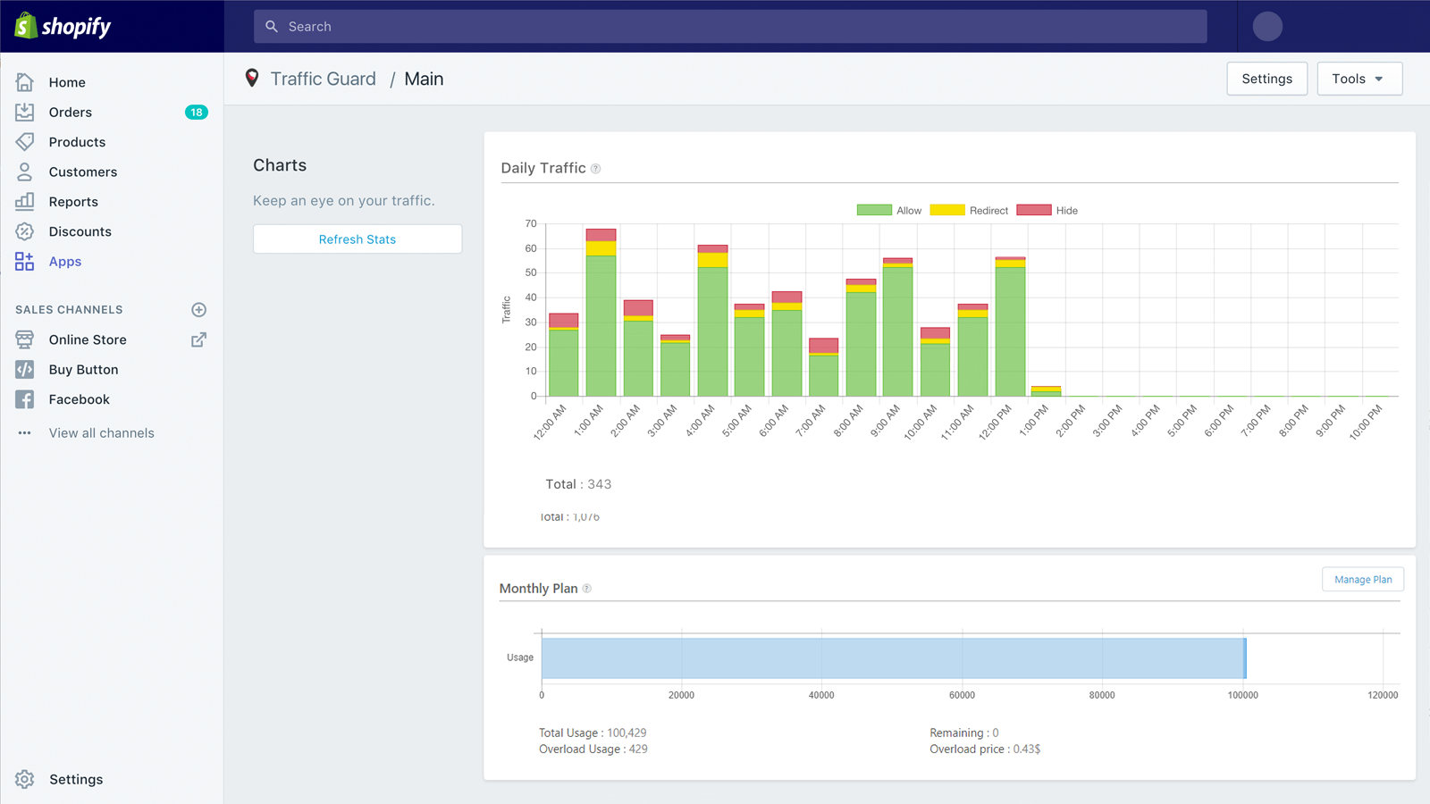The width and height of the screenshot is (1430, 804).
Task: Open the Home sidebar icon
Action: (x=25, y=82)
